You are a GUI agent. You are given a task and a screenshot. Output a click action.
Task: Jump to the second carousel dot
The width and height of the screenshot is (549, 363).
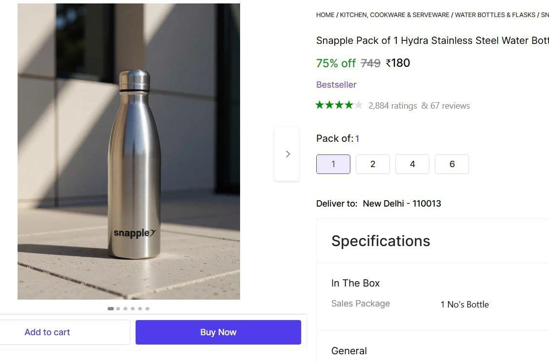tap(118, 308)
